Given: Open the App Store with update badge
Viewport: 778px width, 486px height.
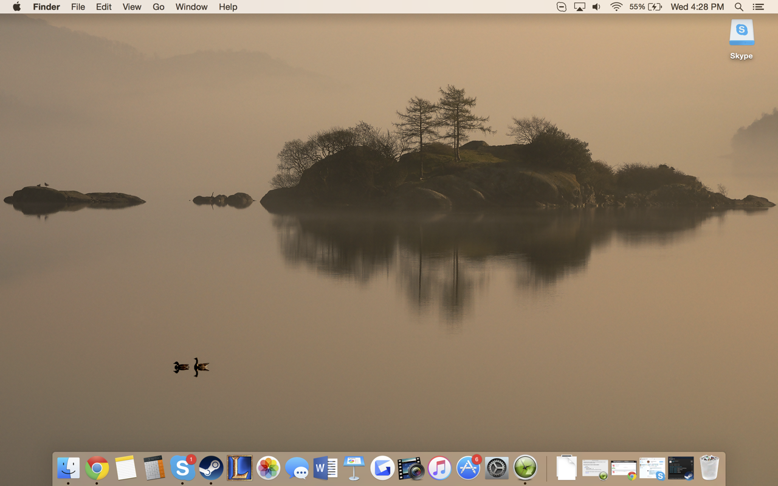Looking at the screenshot, I should [468, 468].
